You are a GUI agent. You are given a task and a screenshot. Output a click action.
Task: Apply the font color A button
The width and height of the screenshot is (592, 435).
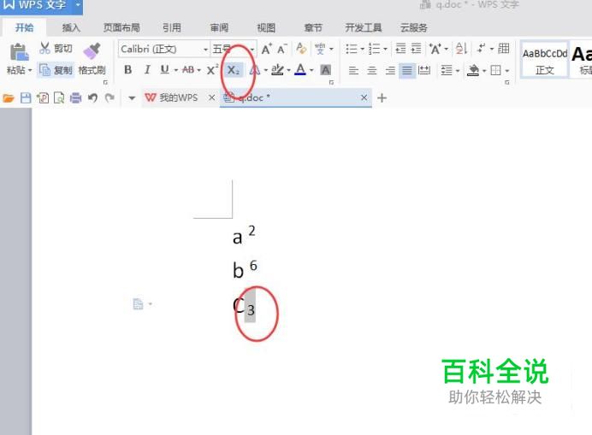pos(300,69)
